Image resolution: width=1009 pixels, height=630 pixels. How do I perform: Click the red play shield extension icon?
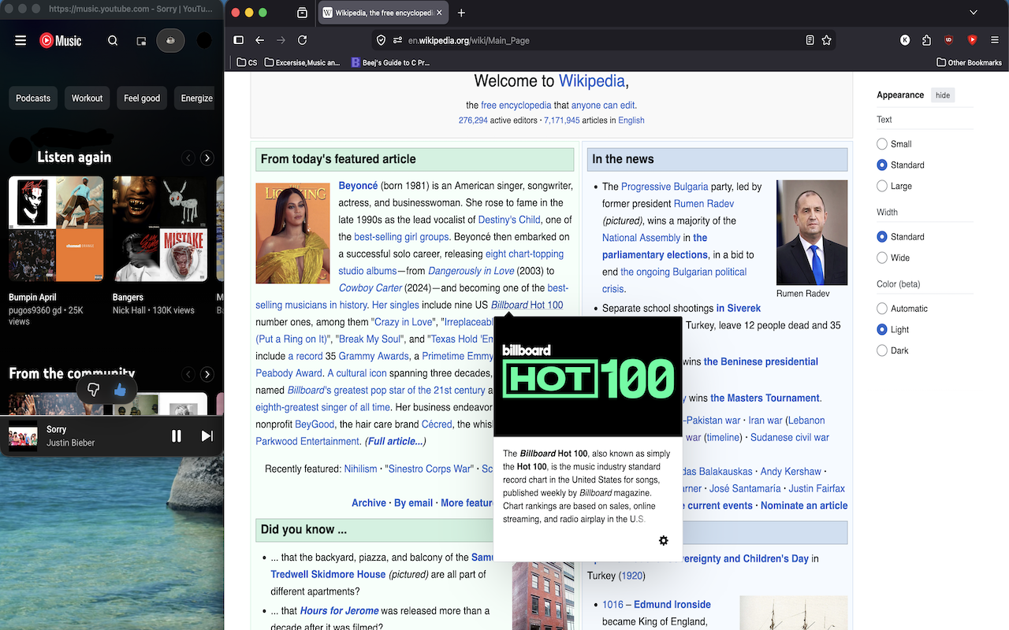point(972,40)
